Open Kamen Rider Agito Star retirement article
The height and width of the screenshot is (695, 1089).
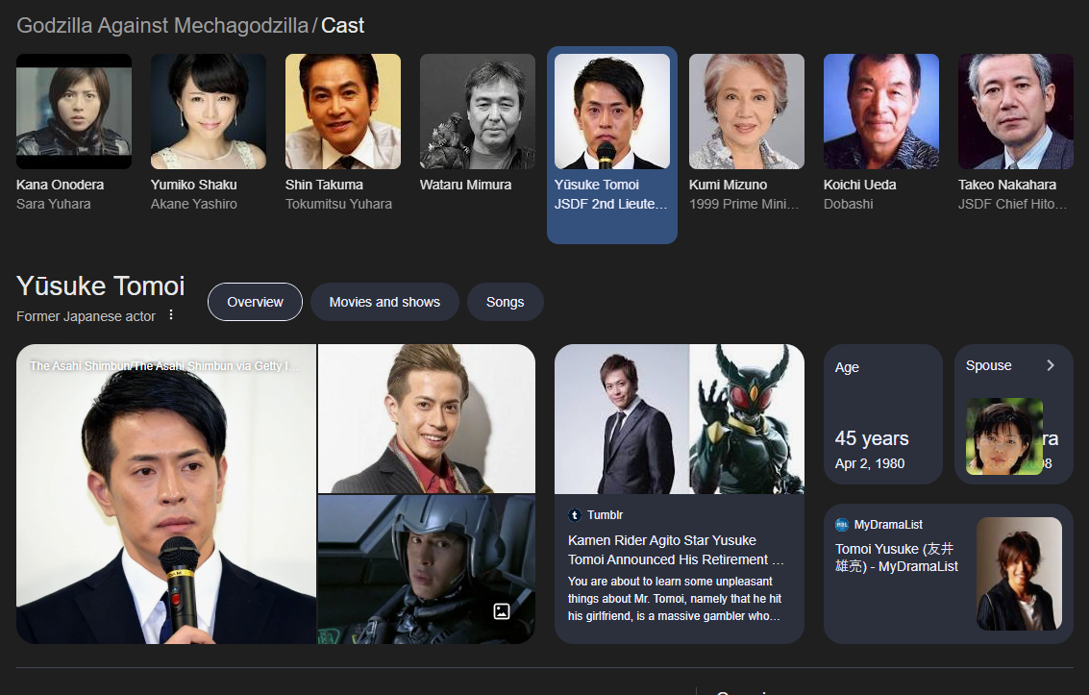[x=676, y=550]
